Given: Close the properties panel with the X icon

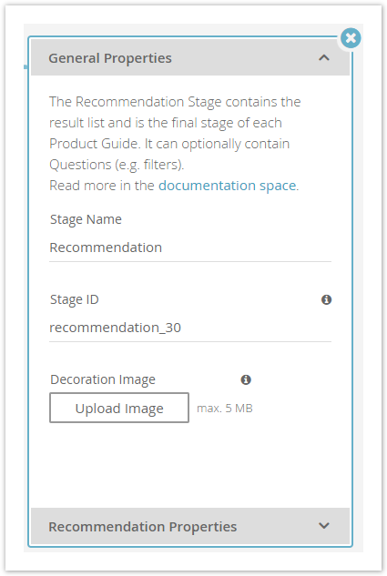Looking at the screenshot, I should tap(351, 38).
